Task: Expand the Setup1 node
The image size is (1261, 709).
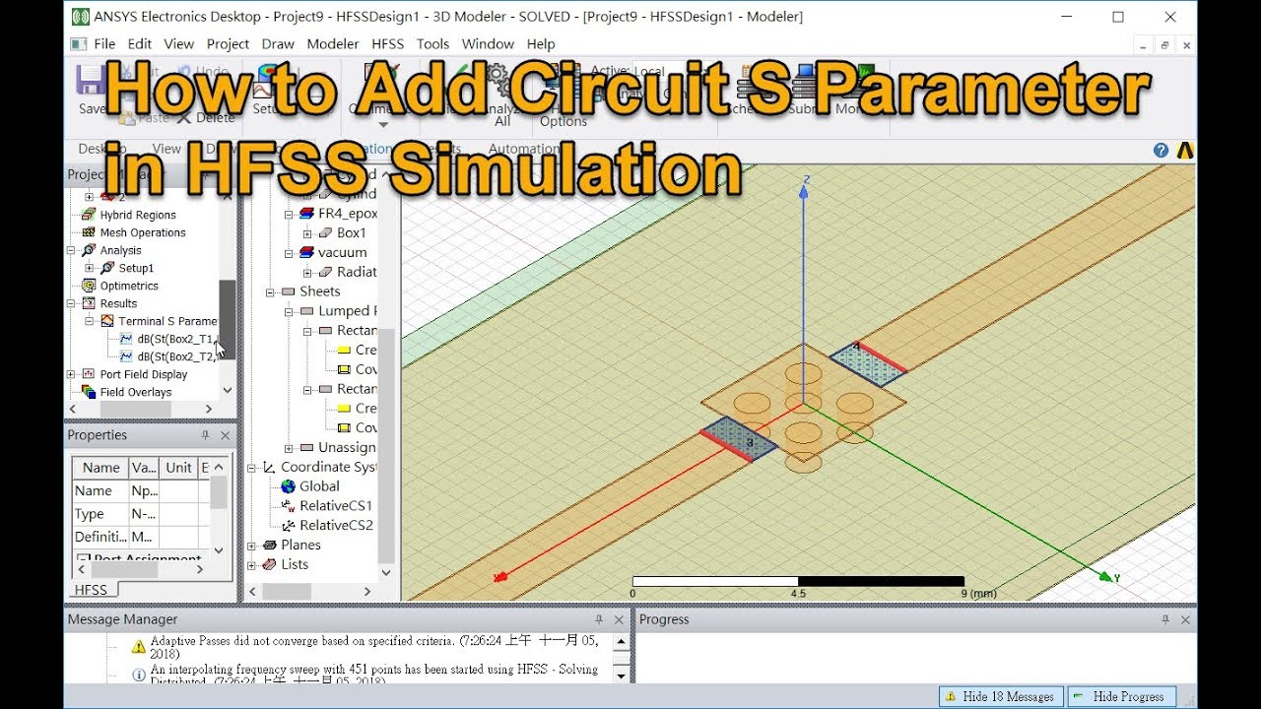Action: pyautogui.click(x=90, y=268)
